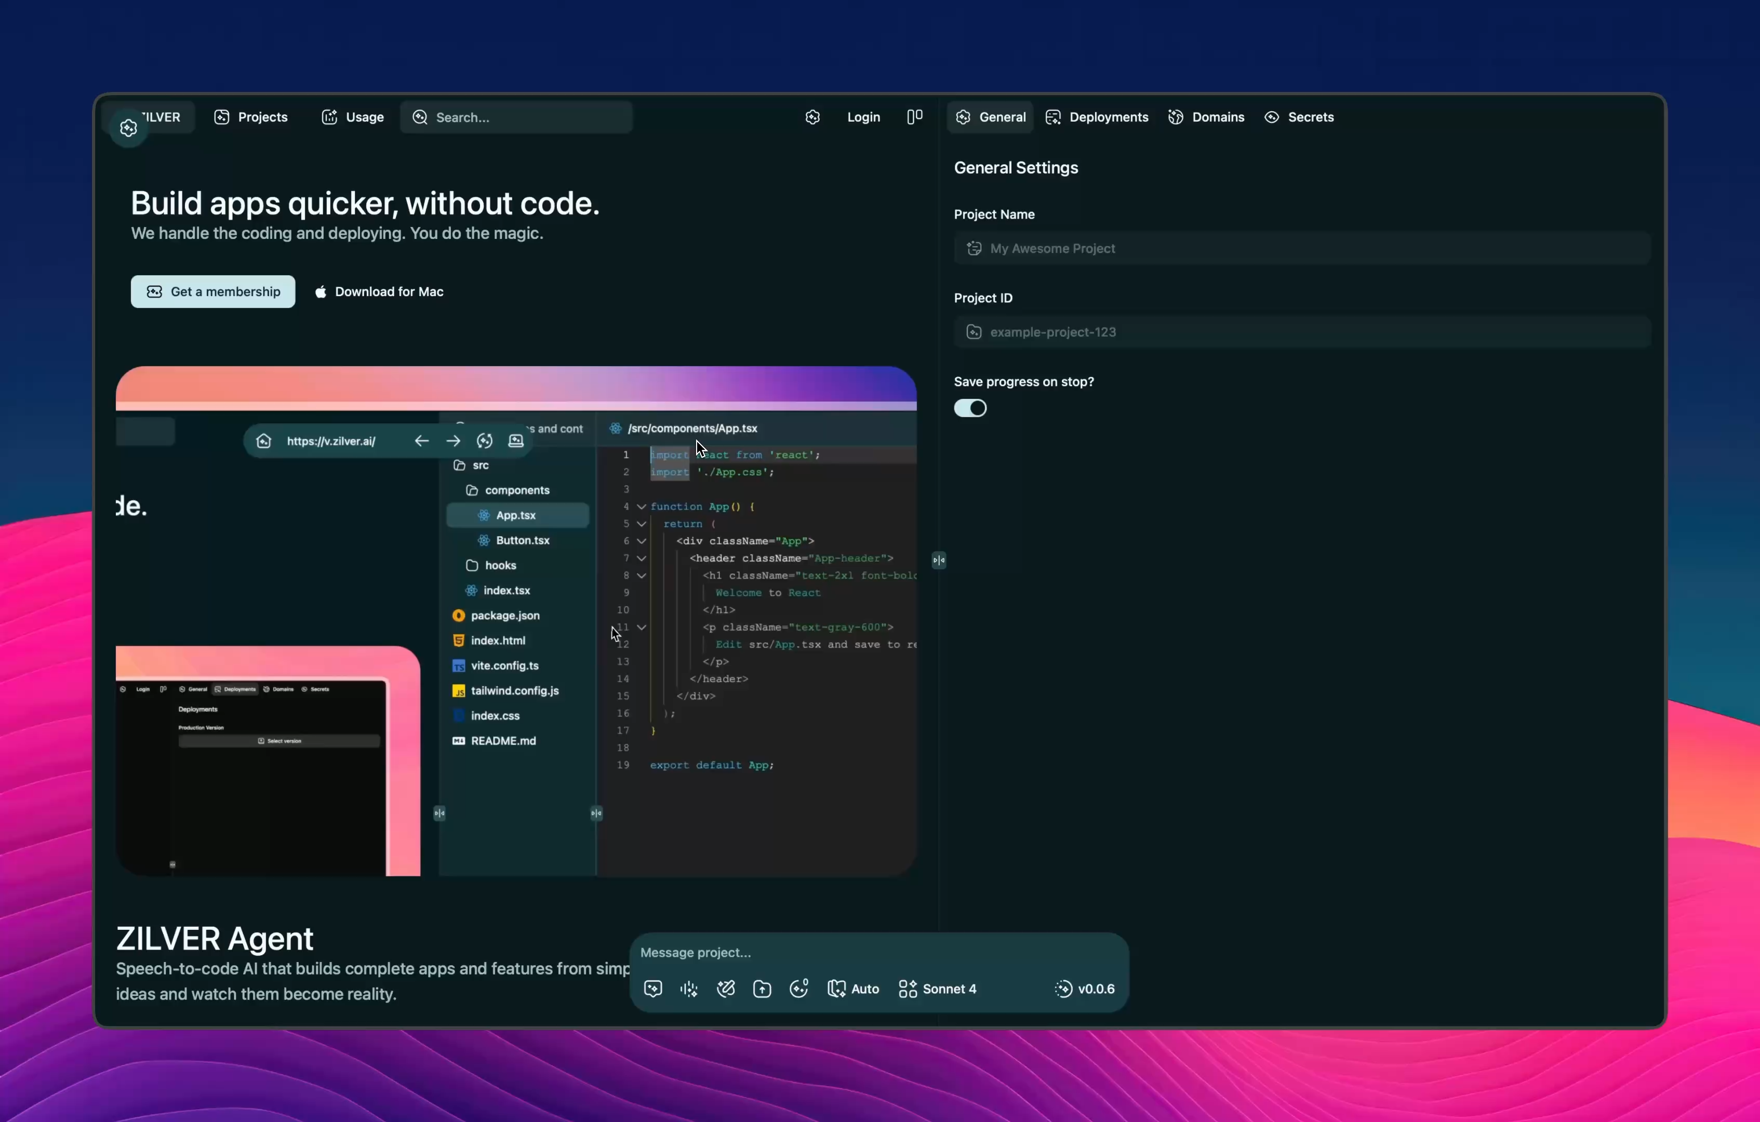Click the membership card icon in button
This screenshot has height=1122, width=1760.
coord(154,291)
